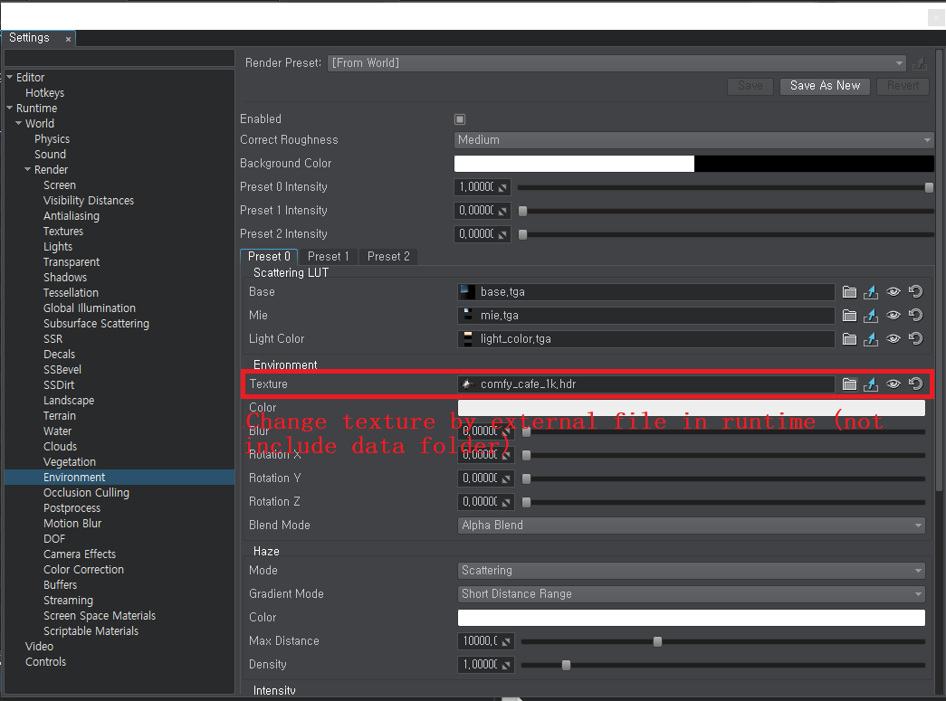Enable the Enabled checkbox in Render settings
Screen dimensions: 946x701
(459, 118)
